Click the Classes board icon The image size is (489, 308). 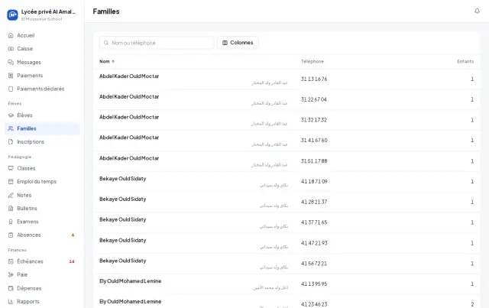click(x=11, y=168)
